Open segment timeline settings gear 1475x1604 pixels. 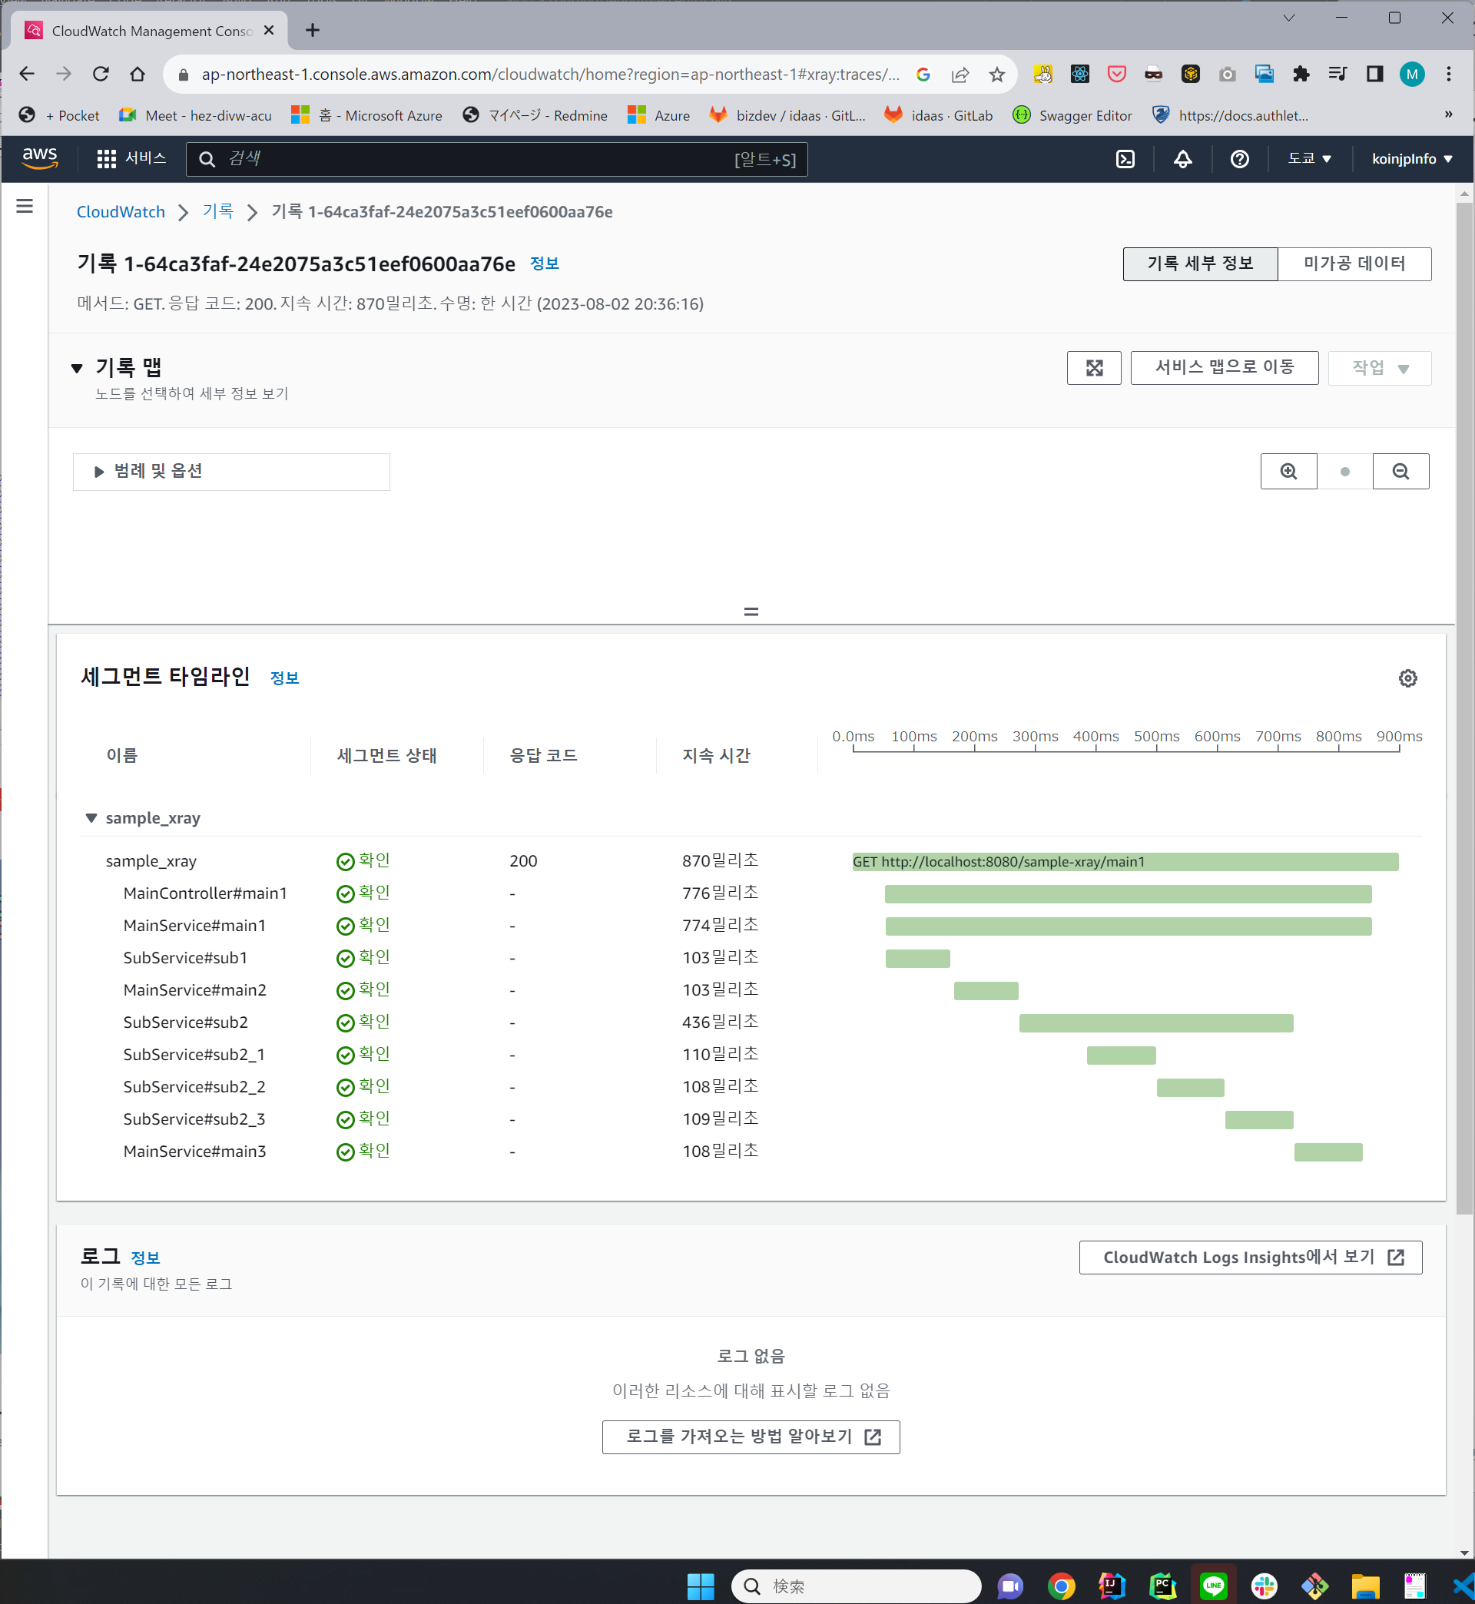pyautogui.click(x=1407, y=678)
